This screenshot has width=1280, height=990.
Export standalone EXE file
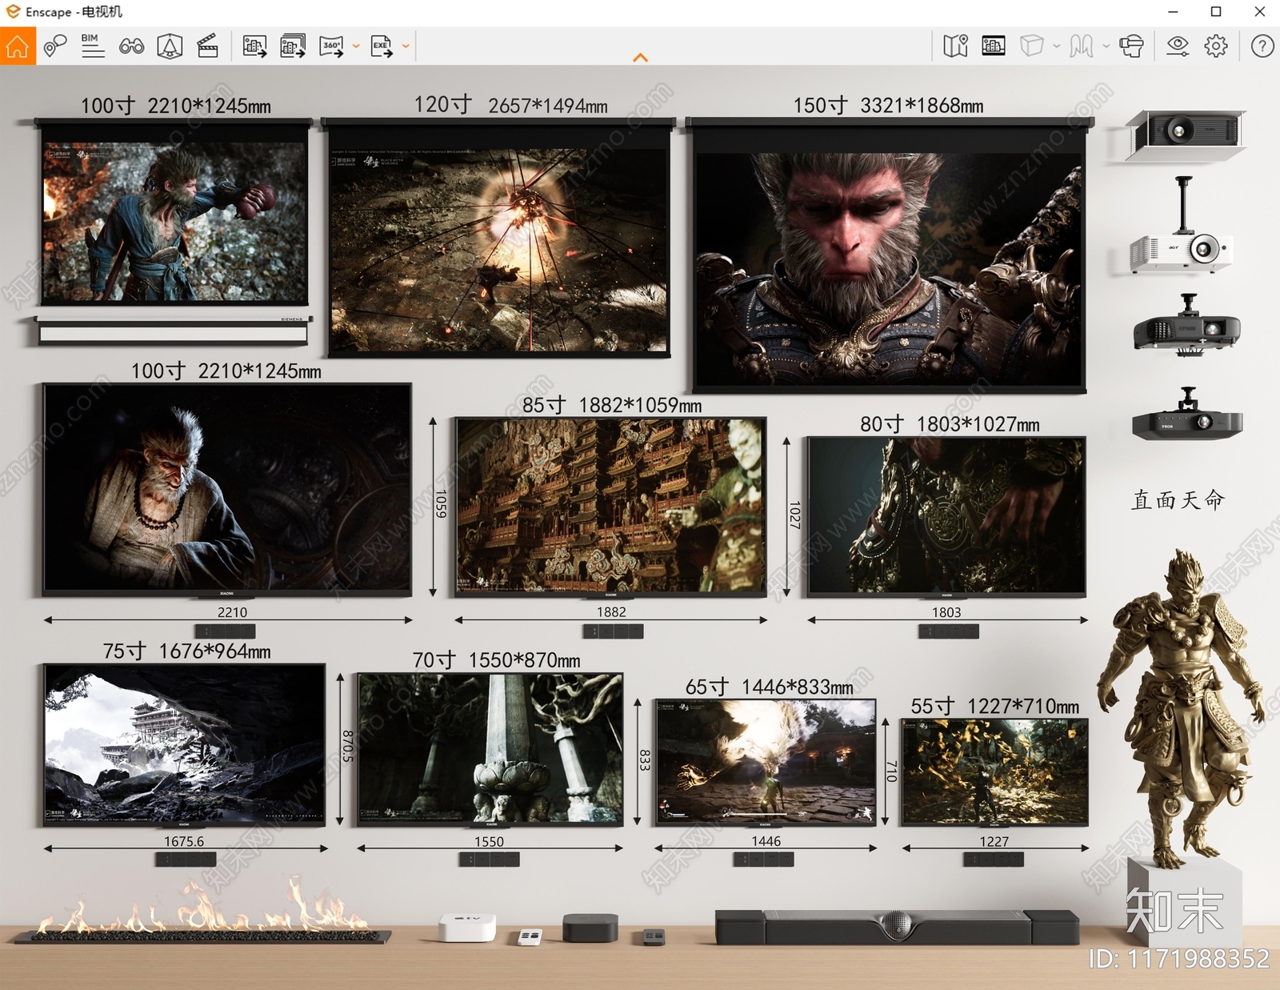[x=382, y=46]
